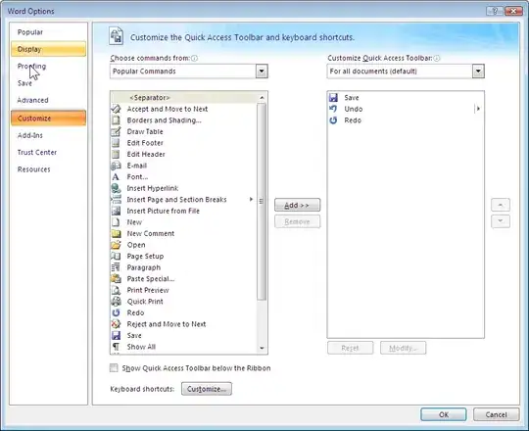
Task: Open the Trust Center category
Action: [37, 153]
